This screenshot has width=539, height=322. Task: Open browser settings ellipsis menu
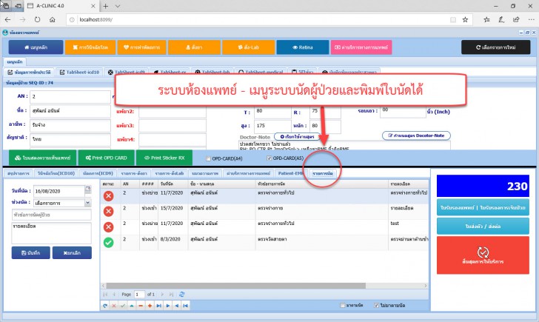pyautogui.click(x=531, y=19)
